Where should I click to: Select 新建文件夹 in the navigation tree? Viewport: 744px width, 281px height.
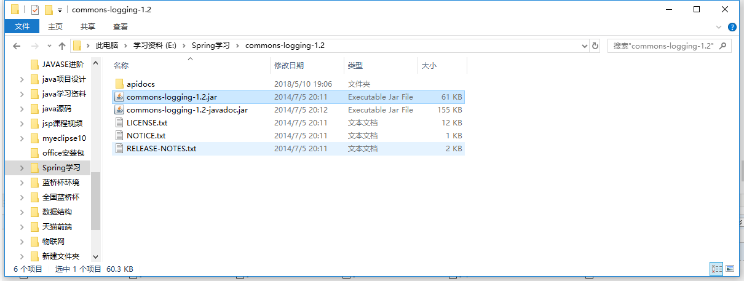pos(60,256)
